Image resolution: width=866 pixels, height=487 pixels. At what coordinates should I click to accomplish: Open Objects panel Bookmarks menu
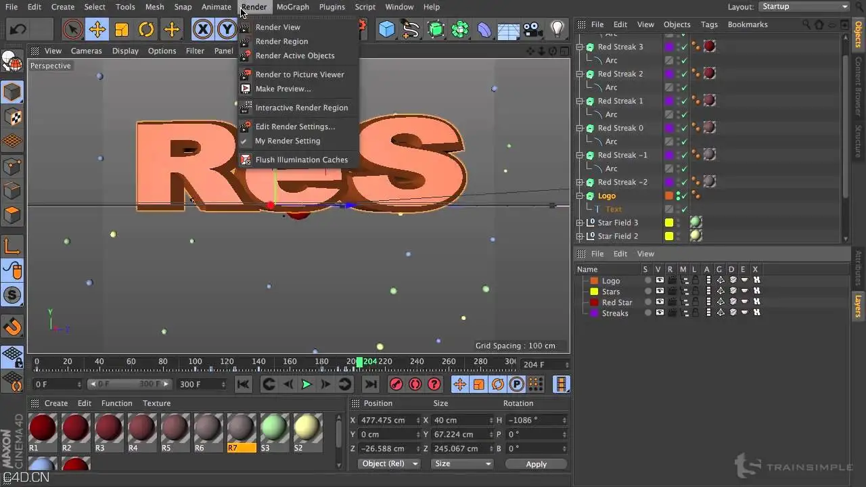coord(748,24)
